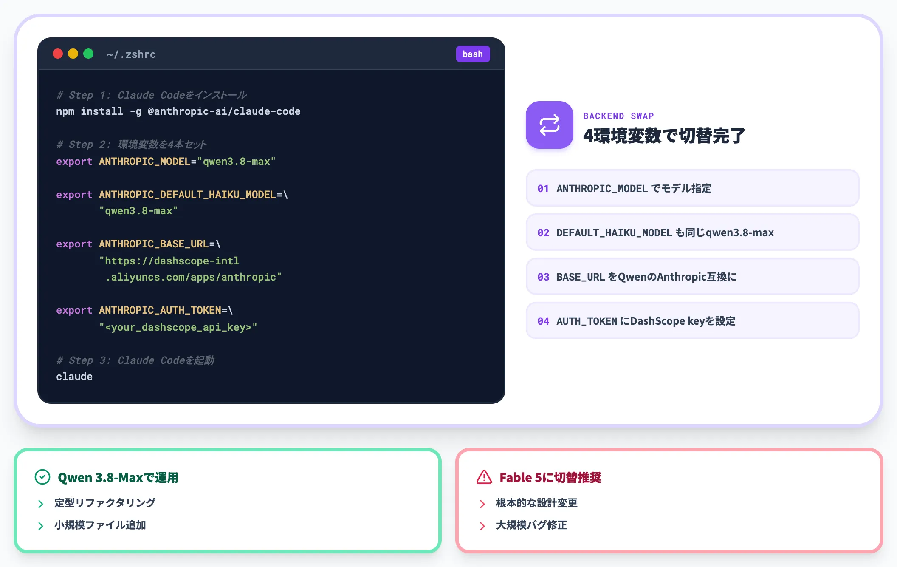Click the red warning triangle icon beside Fable 5

484,477
